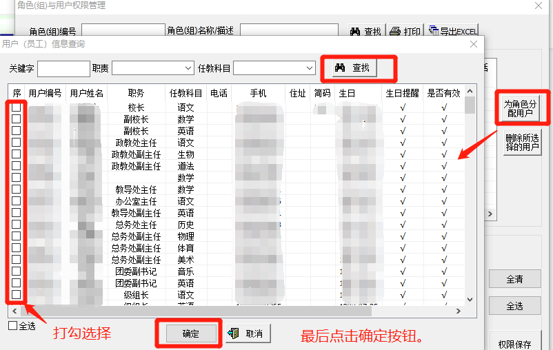Click the 办公室主任 position cell

tap(136, 201)
